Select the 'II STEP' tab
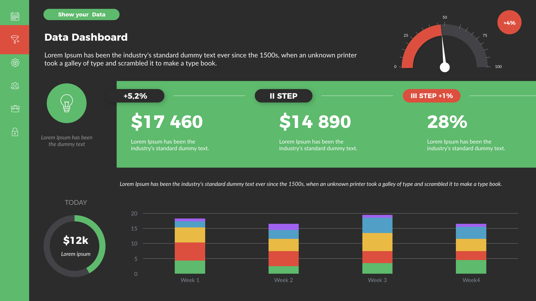 (x=283, y=96)
